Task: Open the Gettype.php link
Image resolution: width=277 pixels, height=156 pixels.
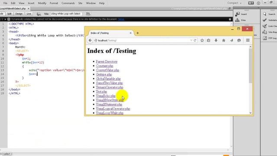Action: coord(104,75)
